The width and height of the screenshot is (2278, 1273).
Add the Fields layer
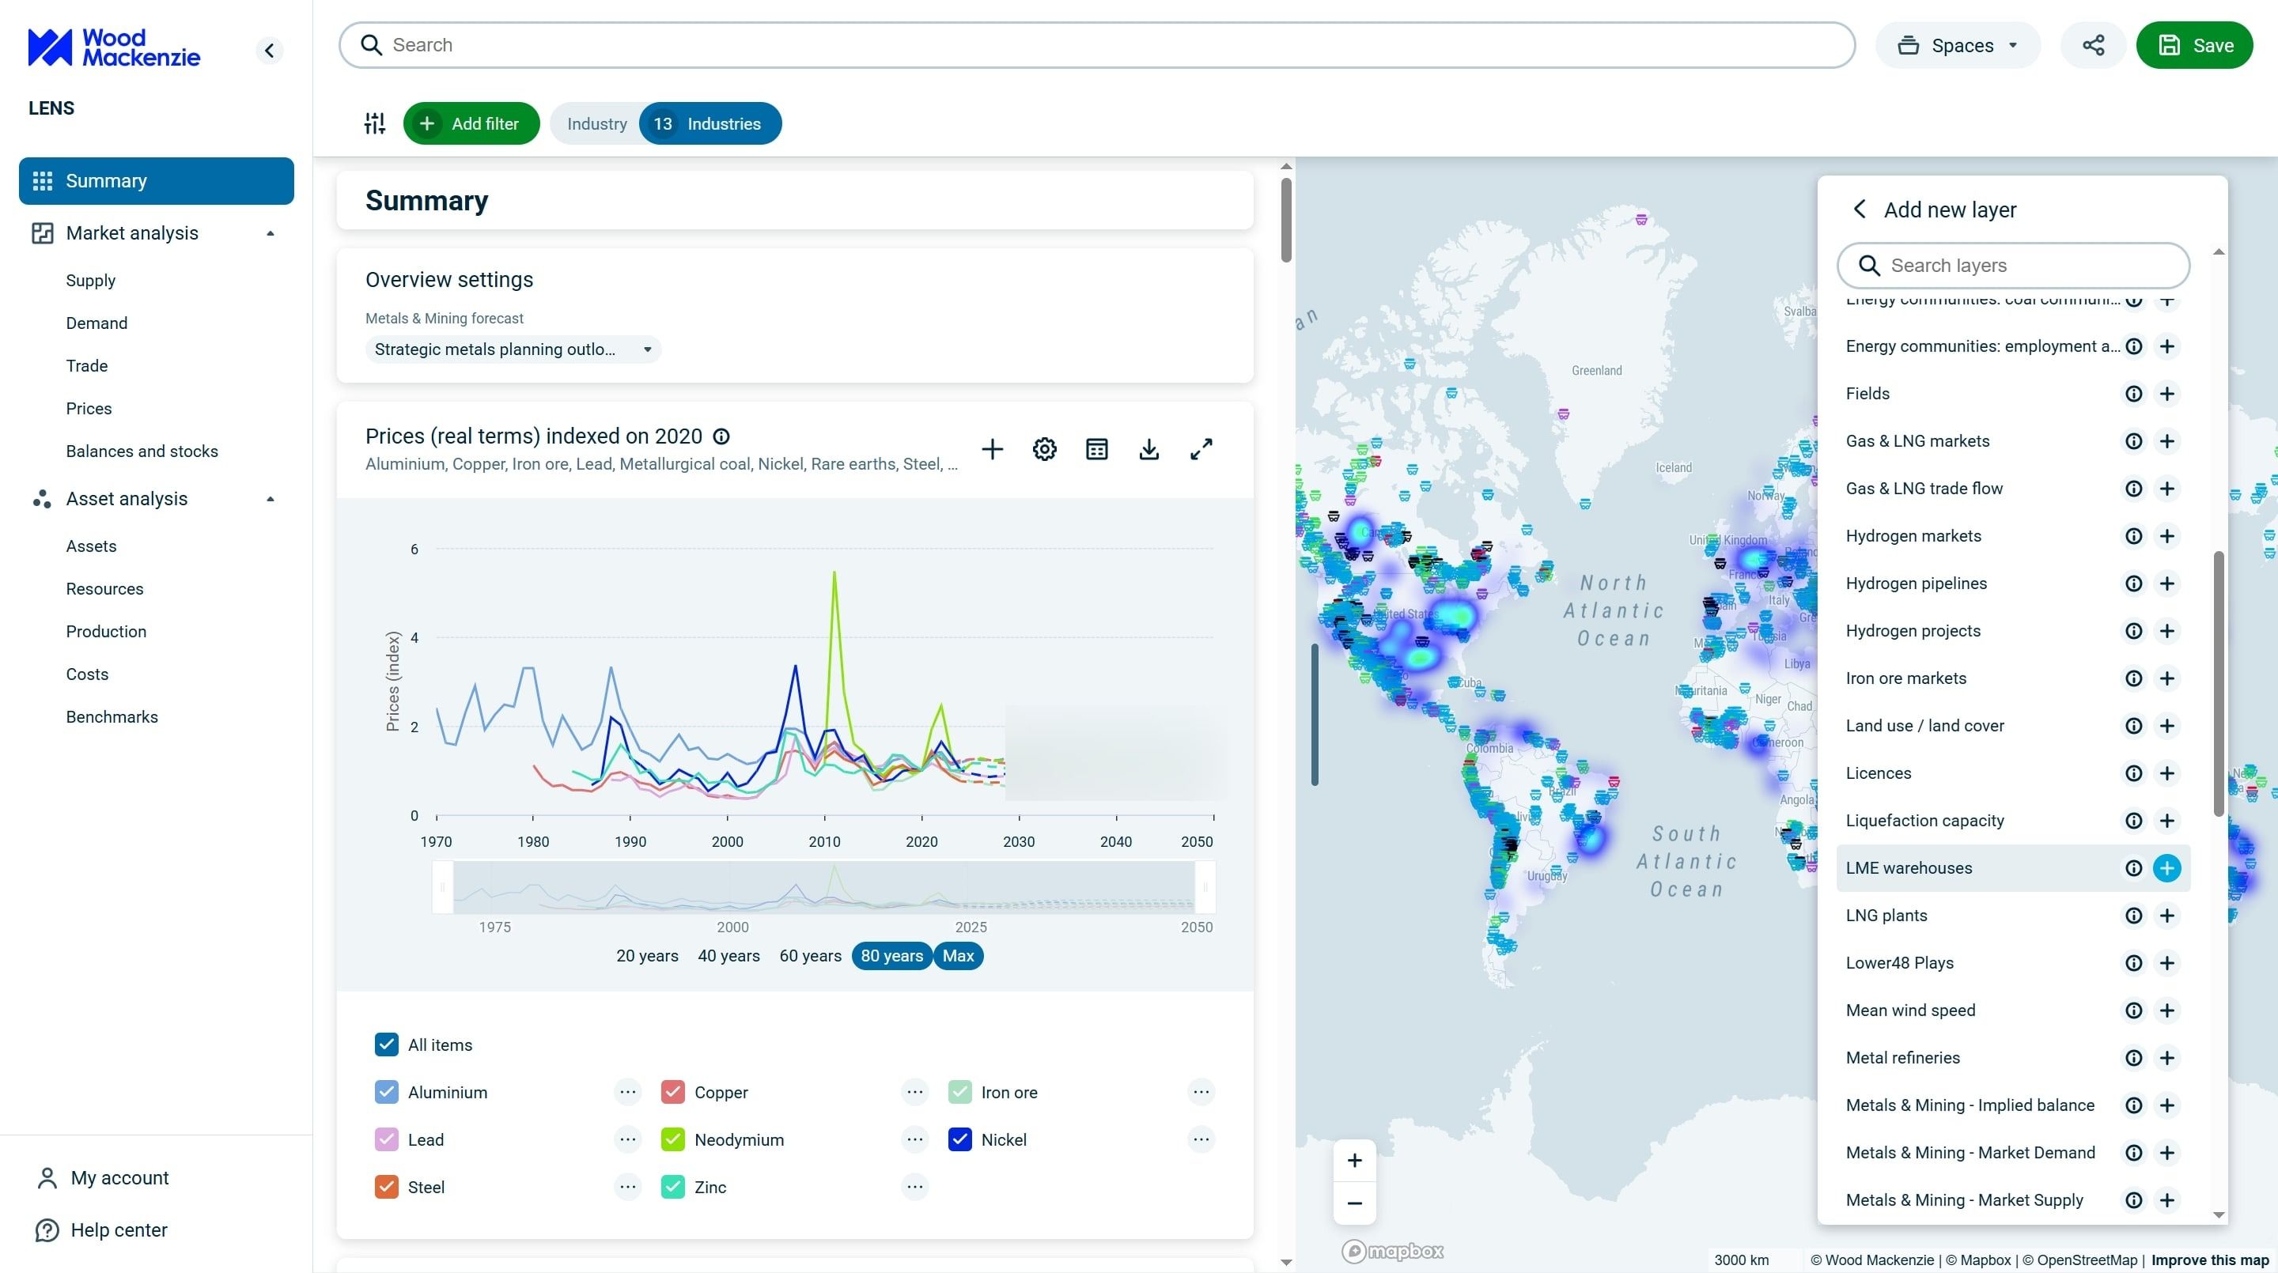2166,394
